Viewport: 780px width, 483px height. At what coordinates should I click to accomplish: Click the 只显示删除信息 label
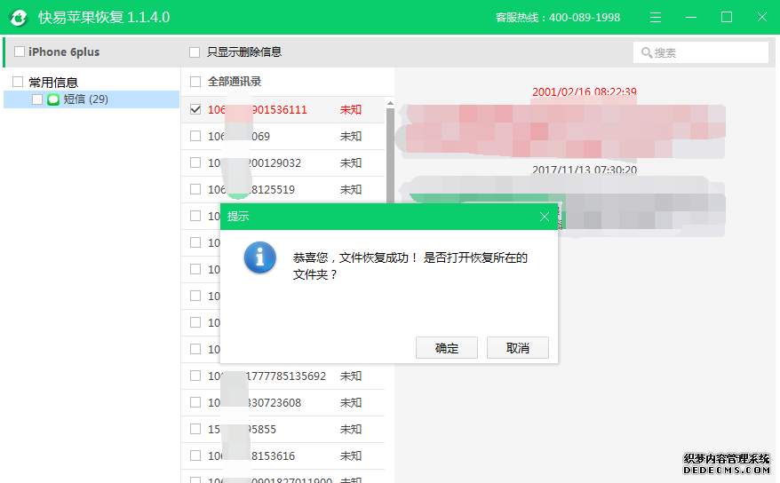click(244, 52)
